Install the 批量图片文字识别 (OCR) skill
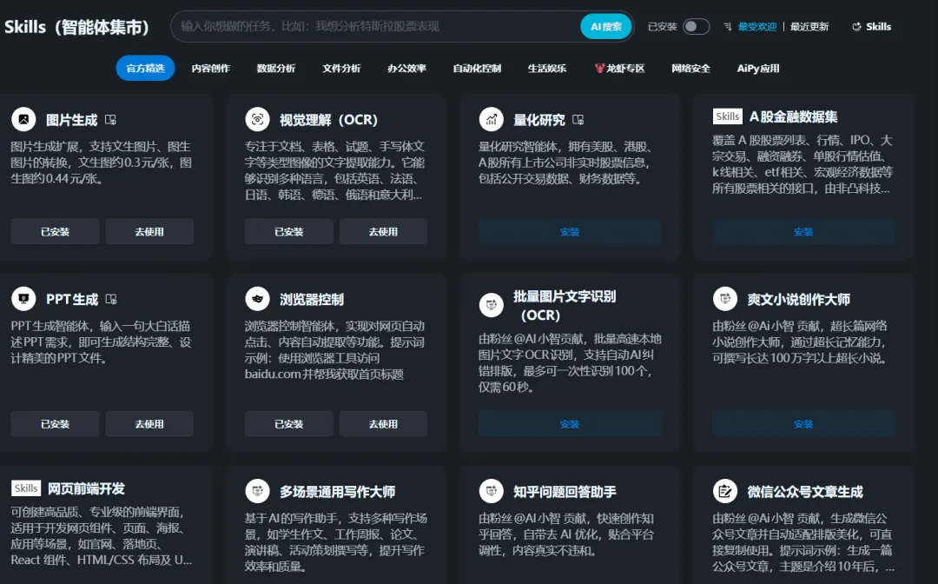938x584 pixels. coord(570,423)
